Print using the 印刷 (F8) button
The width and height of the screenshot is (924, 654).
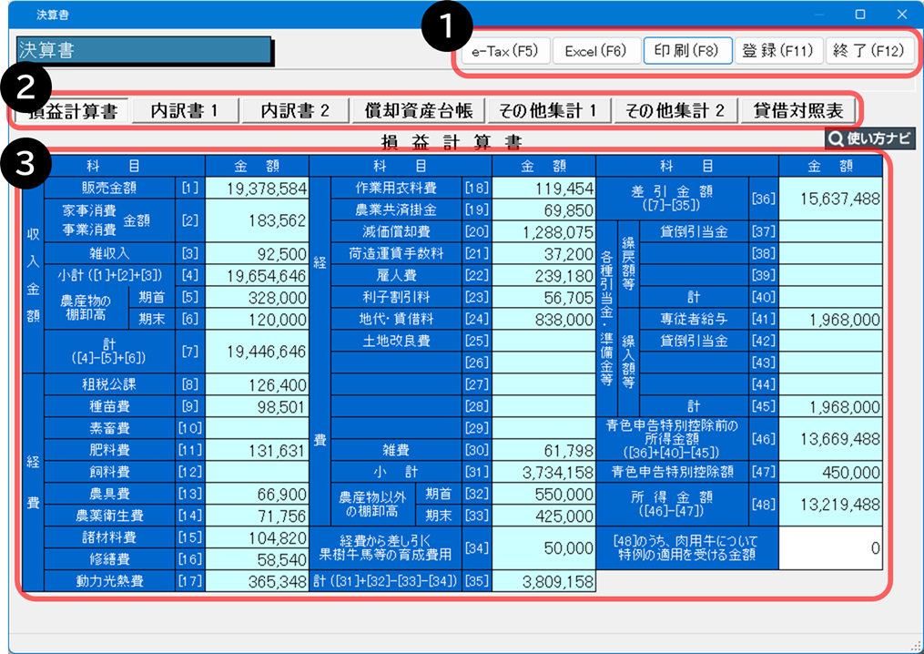(x=687, y=51)
